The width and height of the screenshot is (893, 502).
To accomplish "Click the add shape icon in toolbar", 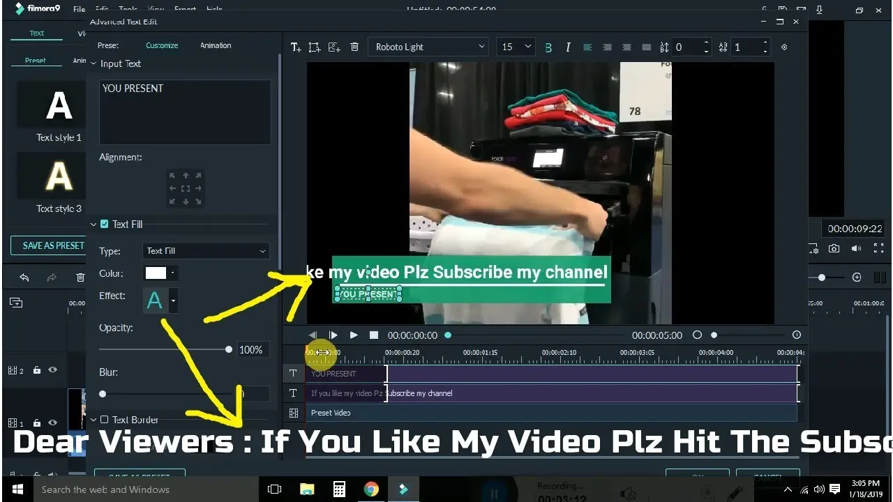I will [x=315, y=47].
